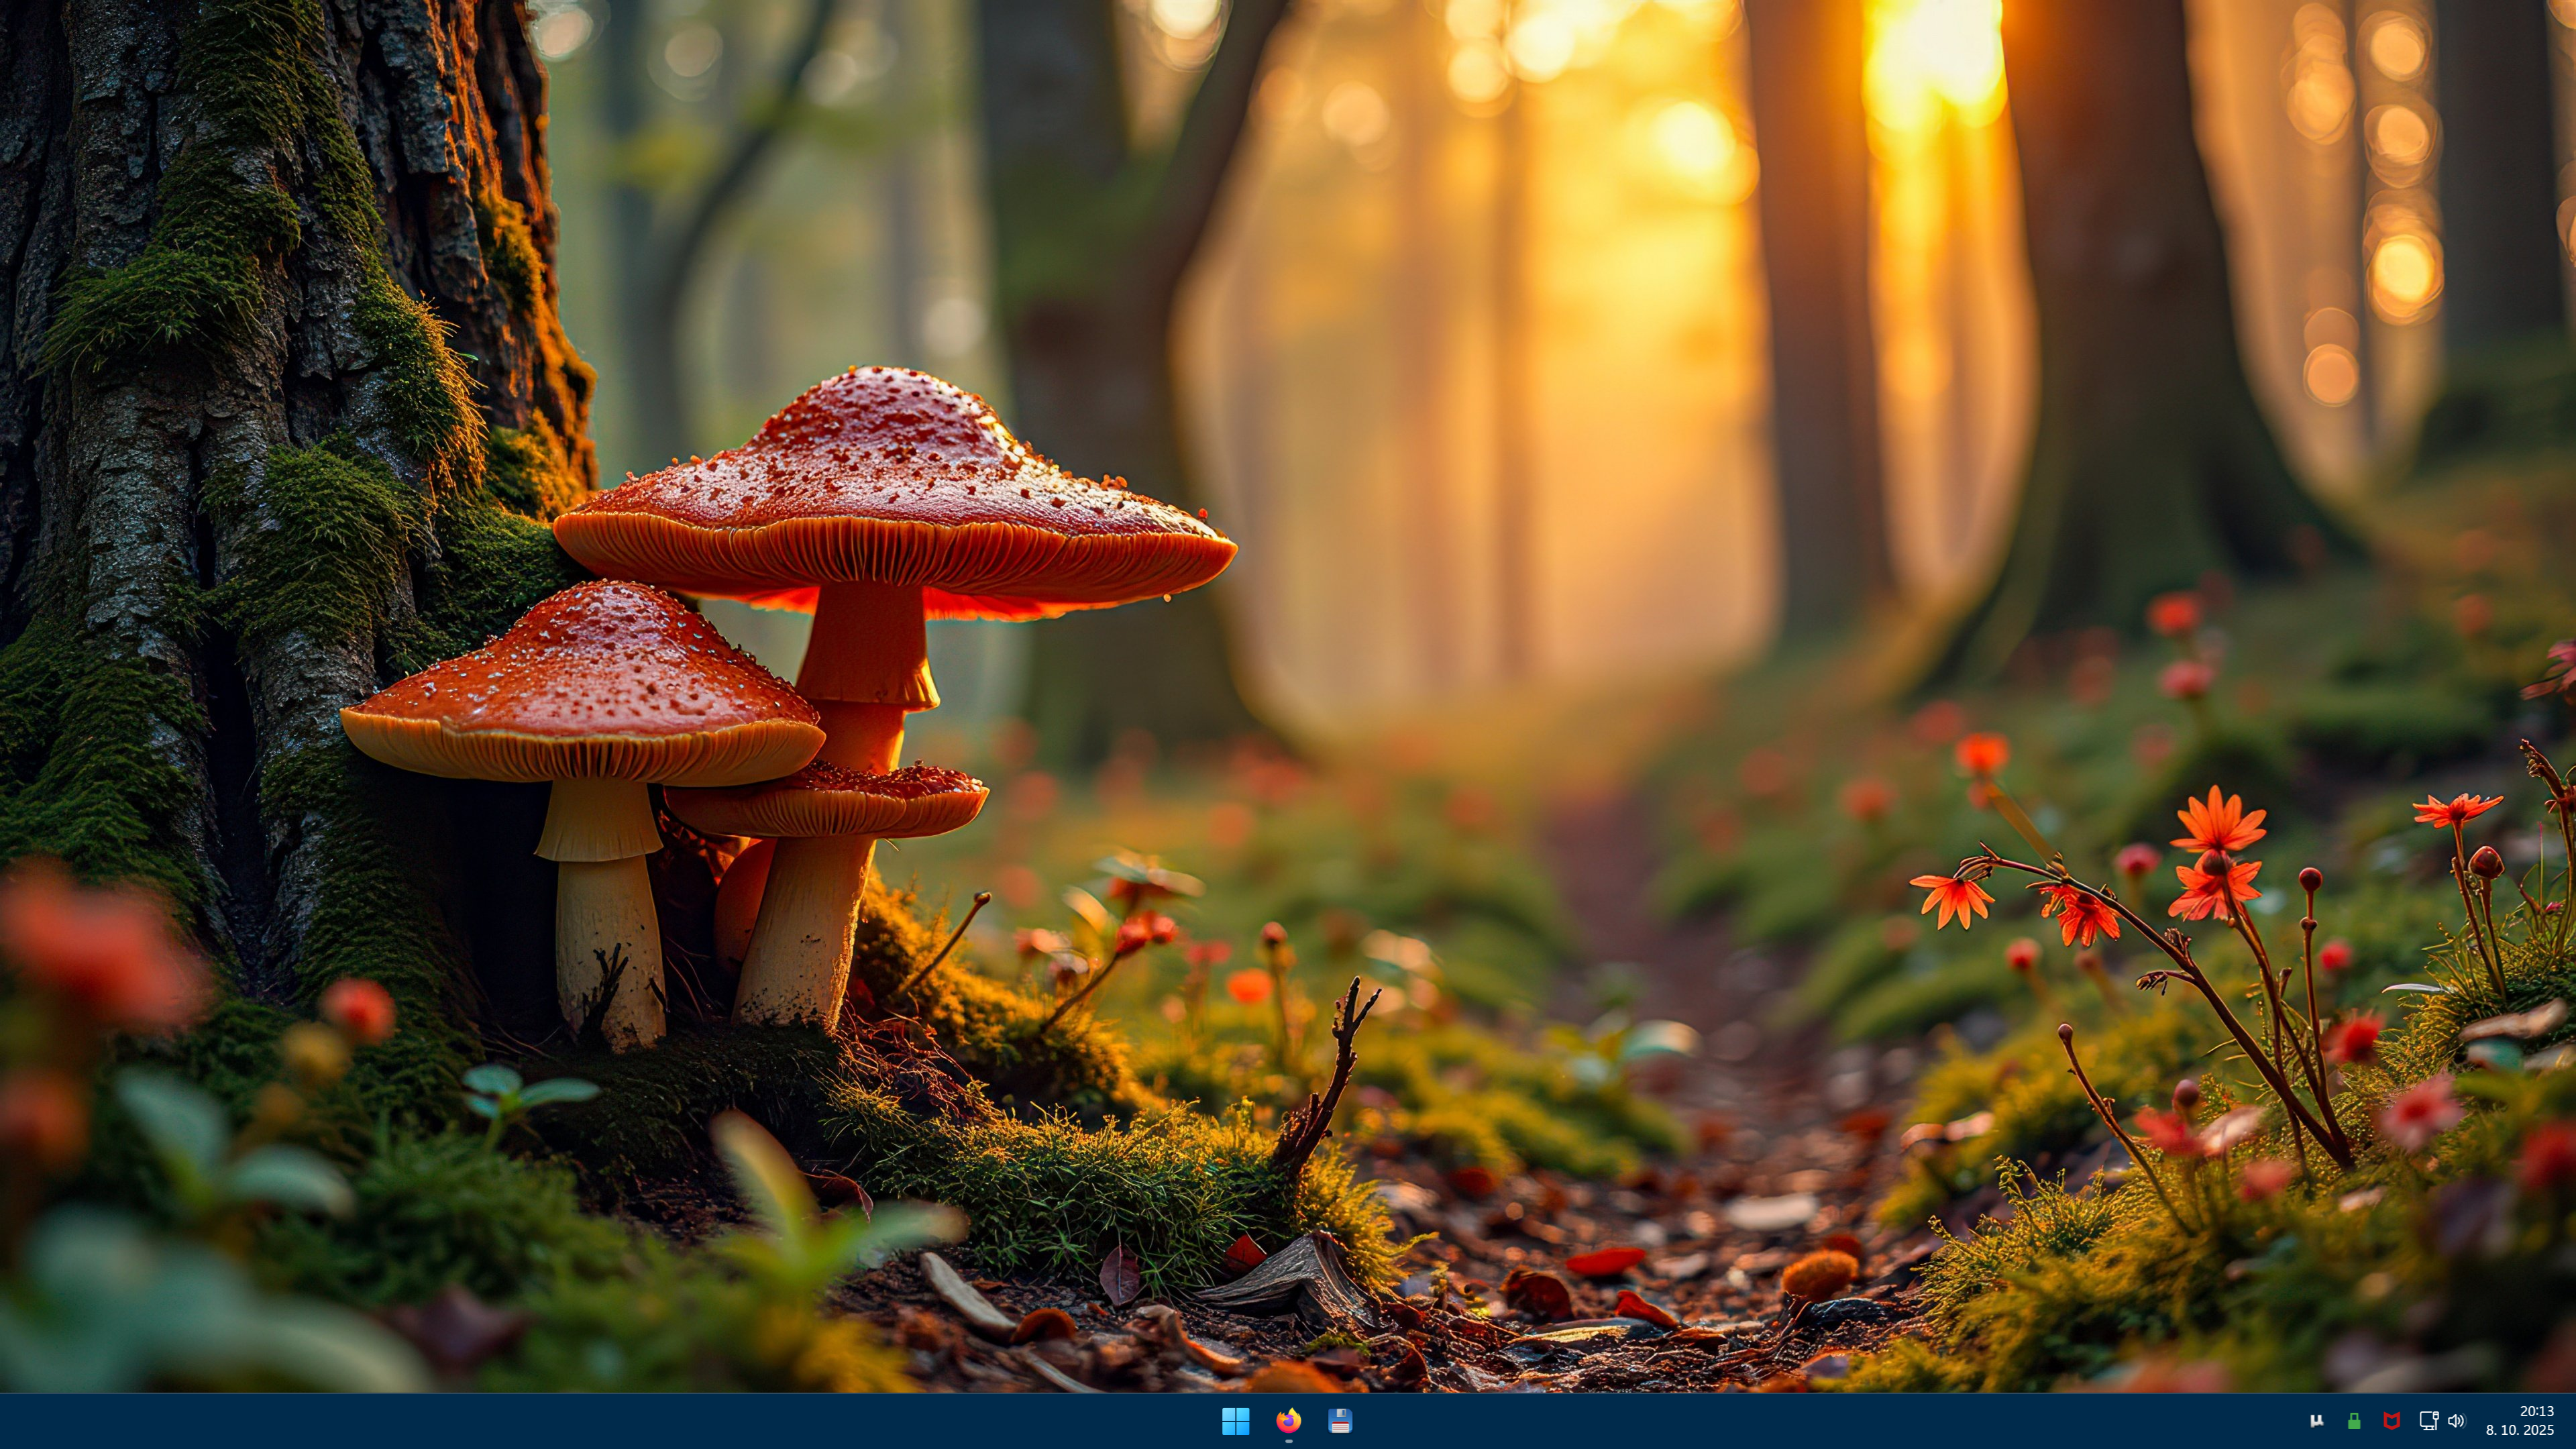Open the volume speaker icon
Viewport: 2576px width, 1449px height.
click(x=2456, y=1421)
